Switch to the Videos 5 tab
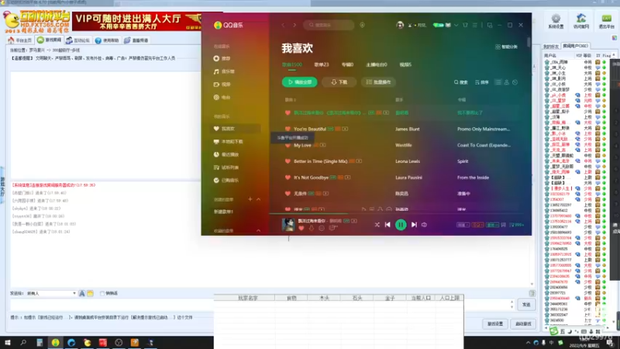 (405, 64)
